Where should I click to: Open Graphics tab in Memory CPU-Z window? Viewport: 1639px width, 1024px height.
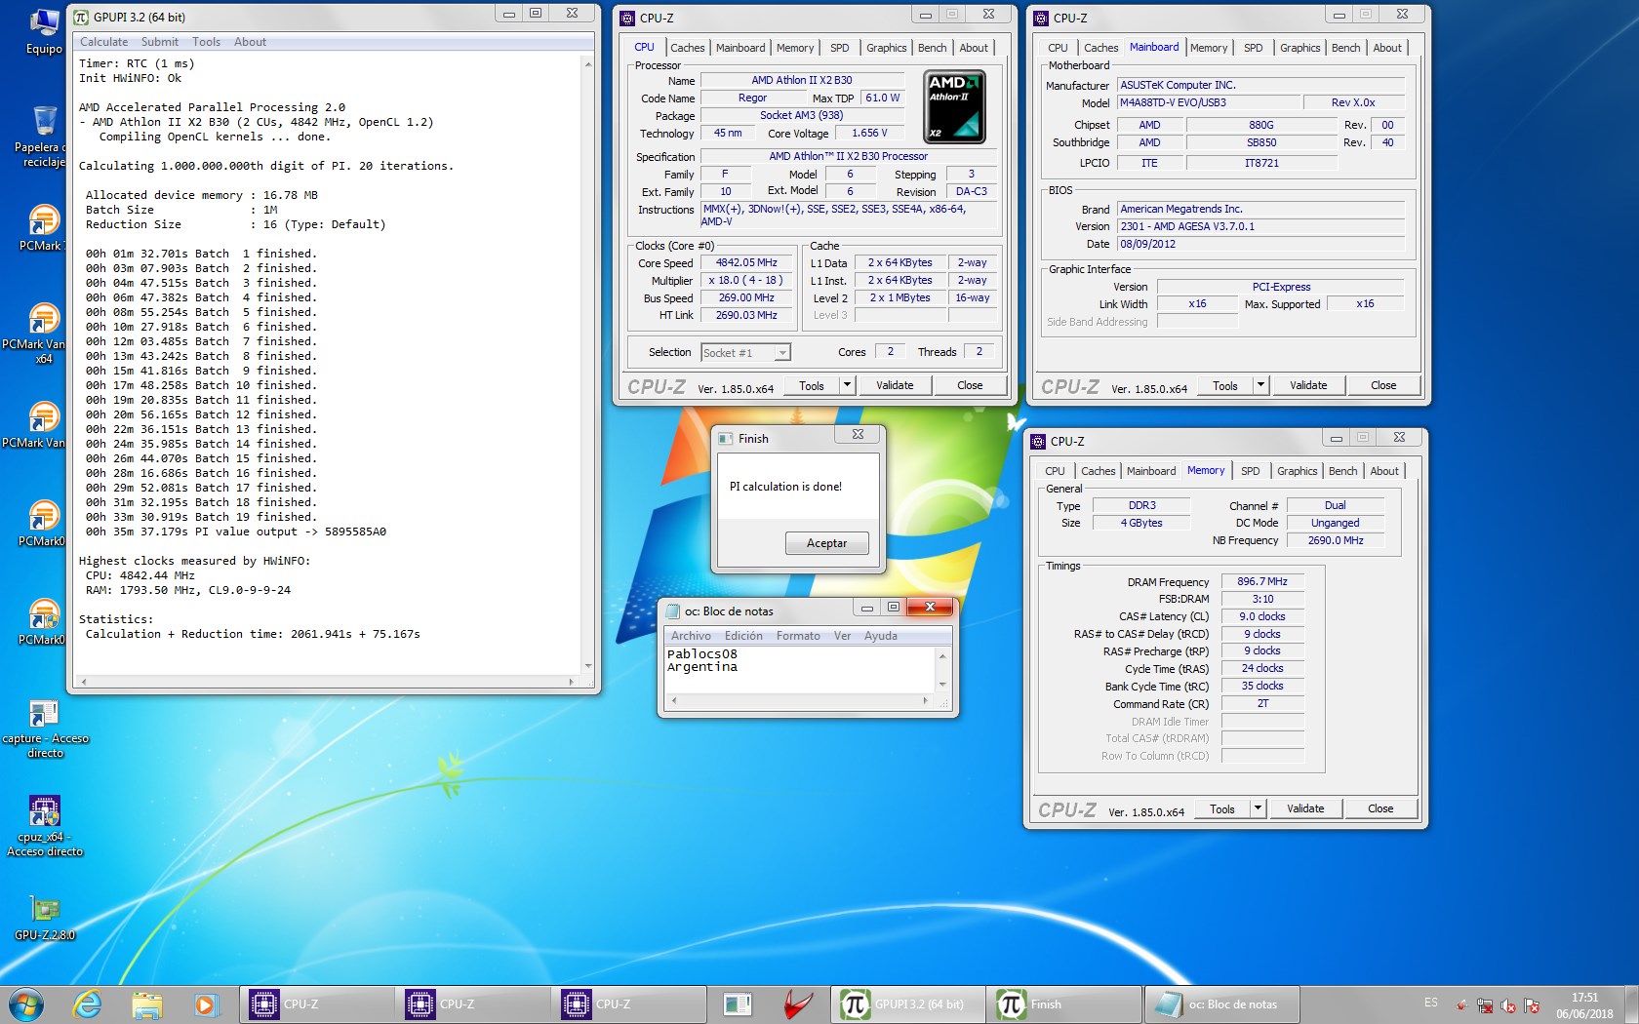(1297, 471)
